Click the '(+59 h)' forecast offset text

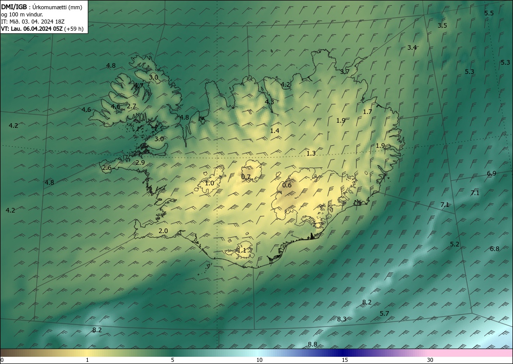[74, 29]
